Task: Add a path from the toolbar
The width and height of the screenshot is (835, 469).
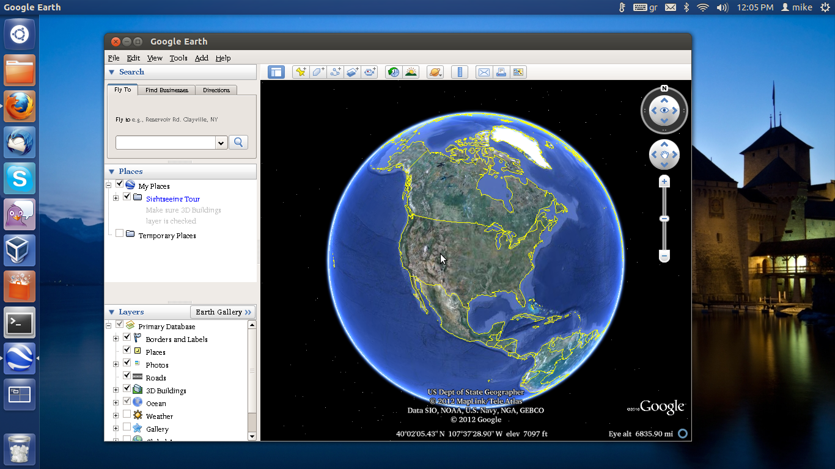Action: tap(335, 72)
